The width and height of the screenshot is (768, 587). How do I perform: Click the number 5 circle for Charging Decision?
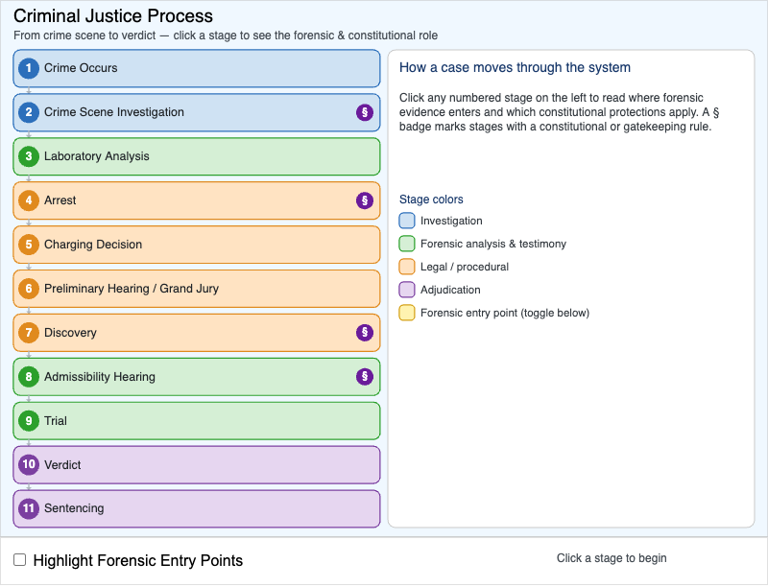[29, 244]
